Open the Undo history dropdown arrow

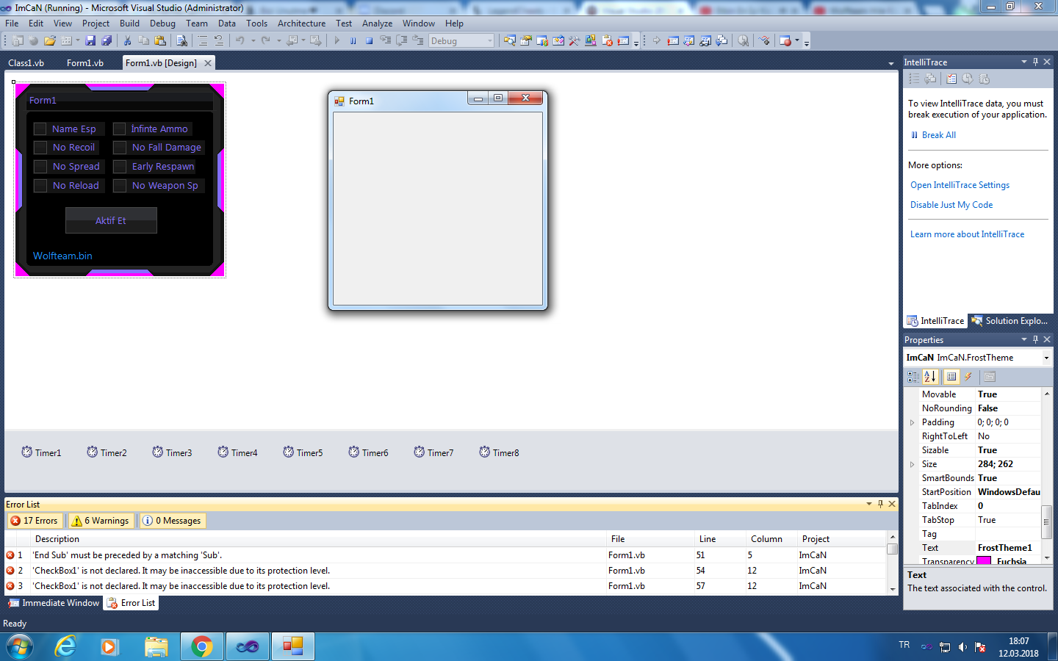(x=253, y=41)
